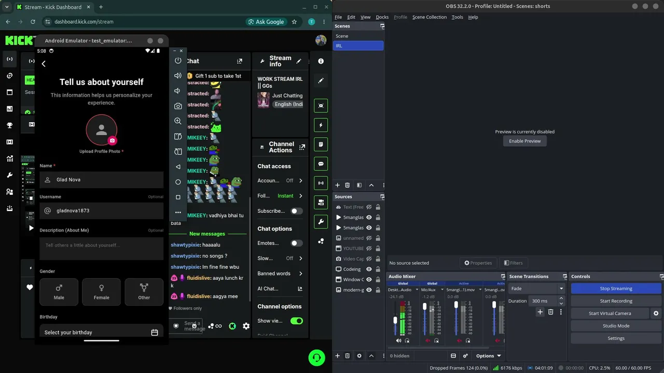Edit Stream info with pencil icon

(x=299, y=61)
